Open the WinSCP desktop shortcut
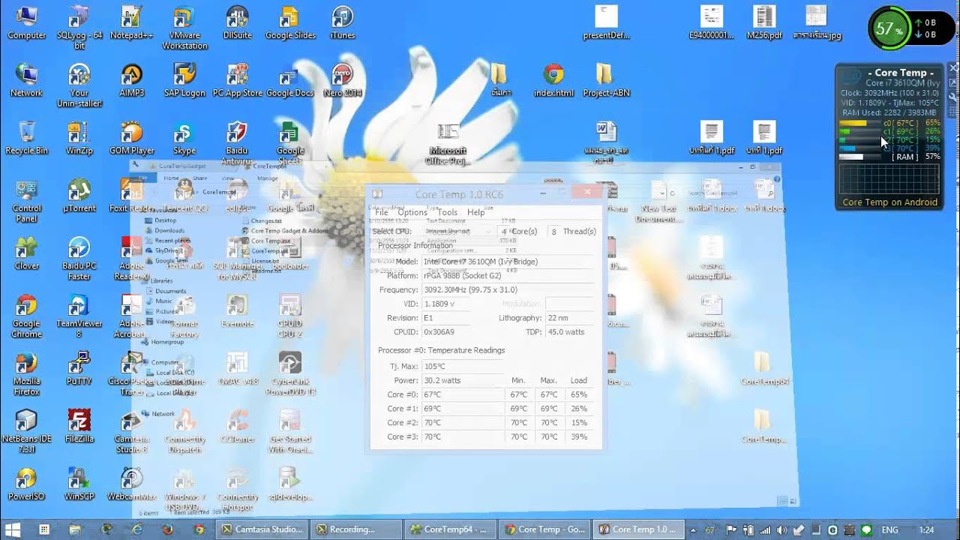The height and width of the screenshot is (540, 960). [79, 484]
